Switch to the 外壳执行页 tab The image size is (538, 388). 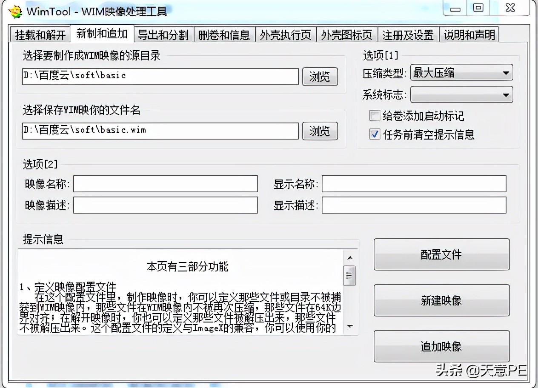[285, 34]
